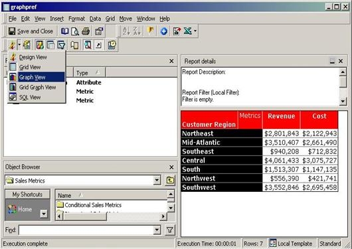Close the Report details panel
This screenshot has width=352, height=249.
[341, 61]
